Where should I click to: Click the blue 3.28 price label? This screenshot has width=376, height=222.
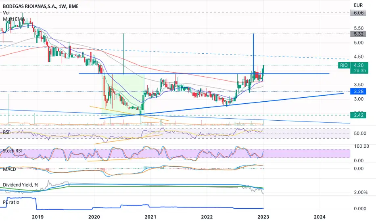pyautogui.click(x=358, y=92)
